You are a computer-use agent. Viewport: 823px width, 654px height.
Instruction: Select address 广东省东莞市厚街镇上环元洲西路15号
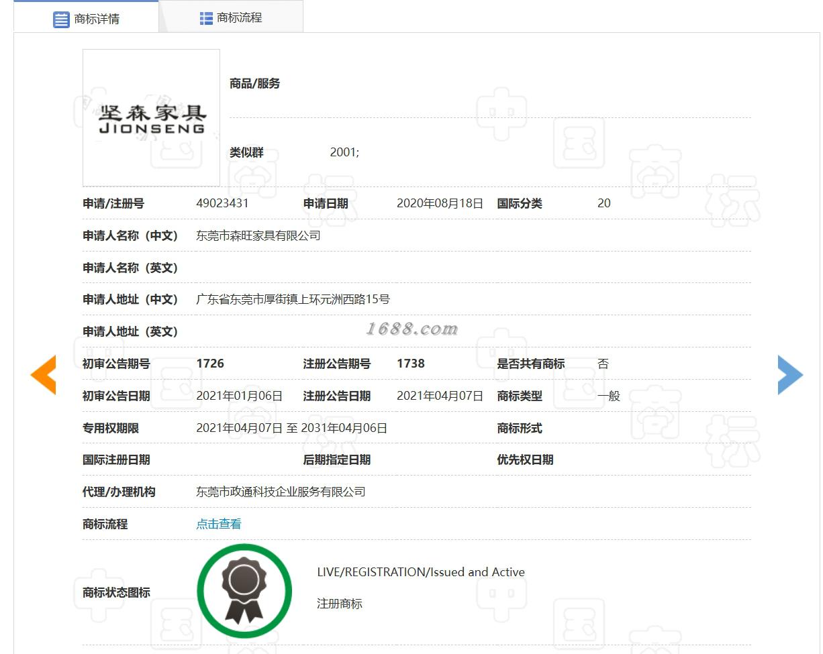[x=293, y=299]
